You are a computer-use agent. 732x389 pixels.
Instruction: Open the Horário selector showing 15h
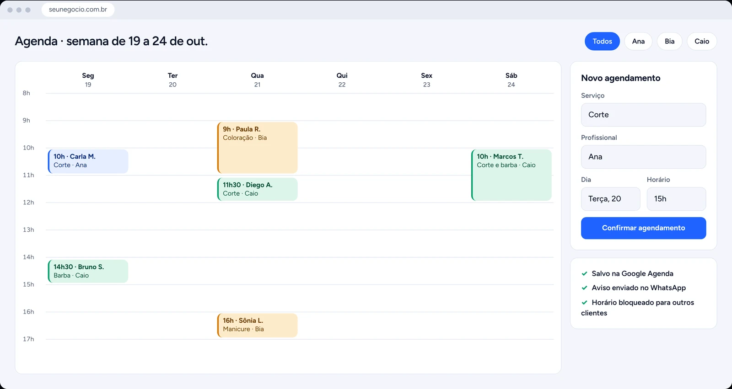click(x=676, y=199)
